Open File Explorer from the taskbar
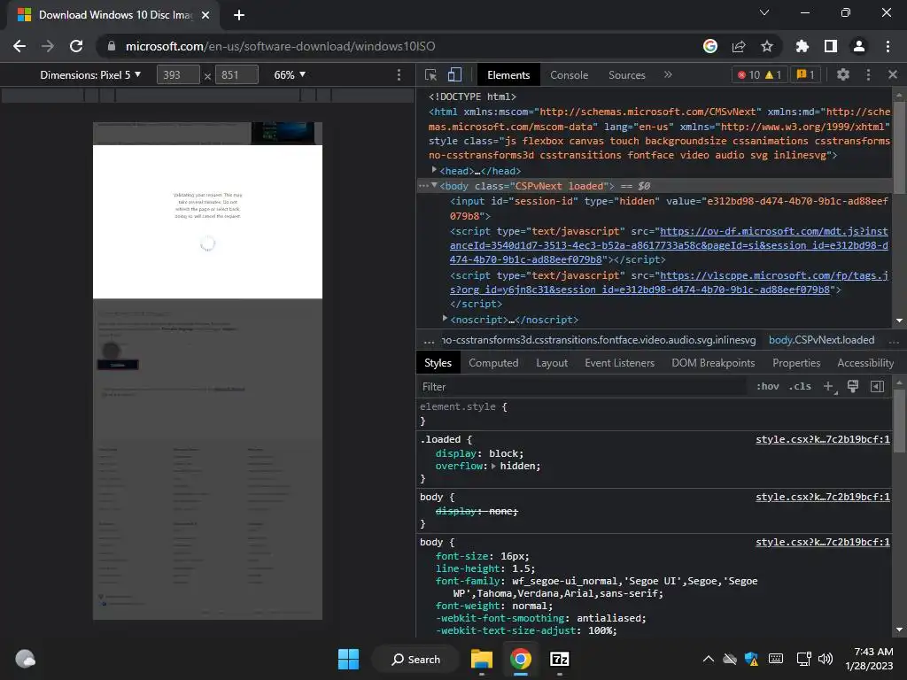 coord(481,659)
